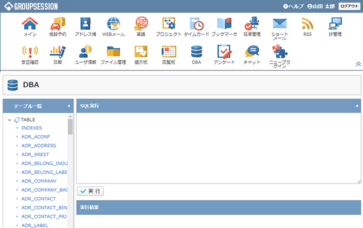Open the チャット chat icon

[x=252, y=52]
